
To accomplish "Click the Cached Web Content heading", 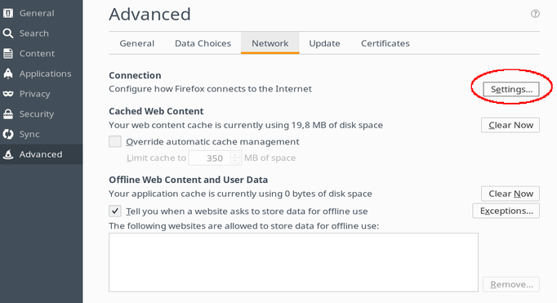I will tap(156, 111).
